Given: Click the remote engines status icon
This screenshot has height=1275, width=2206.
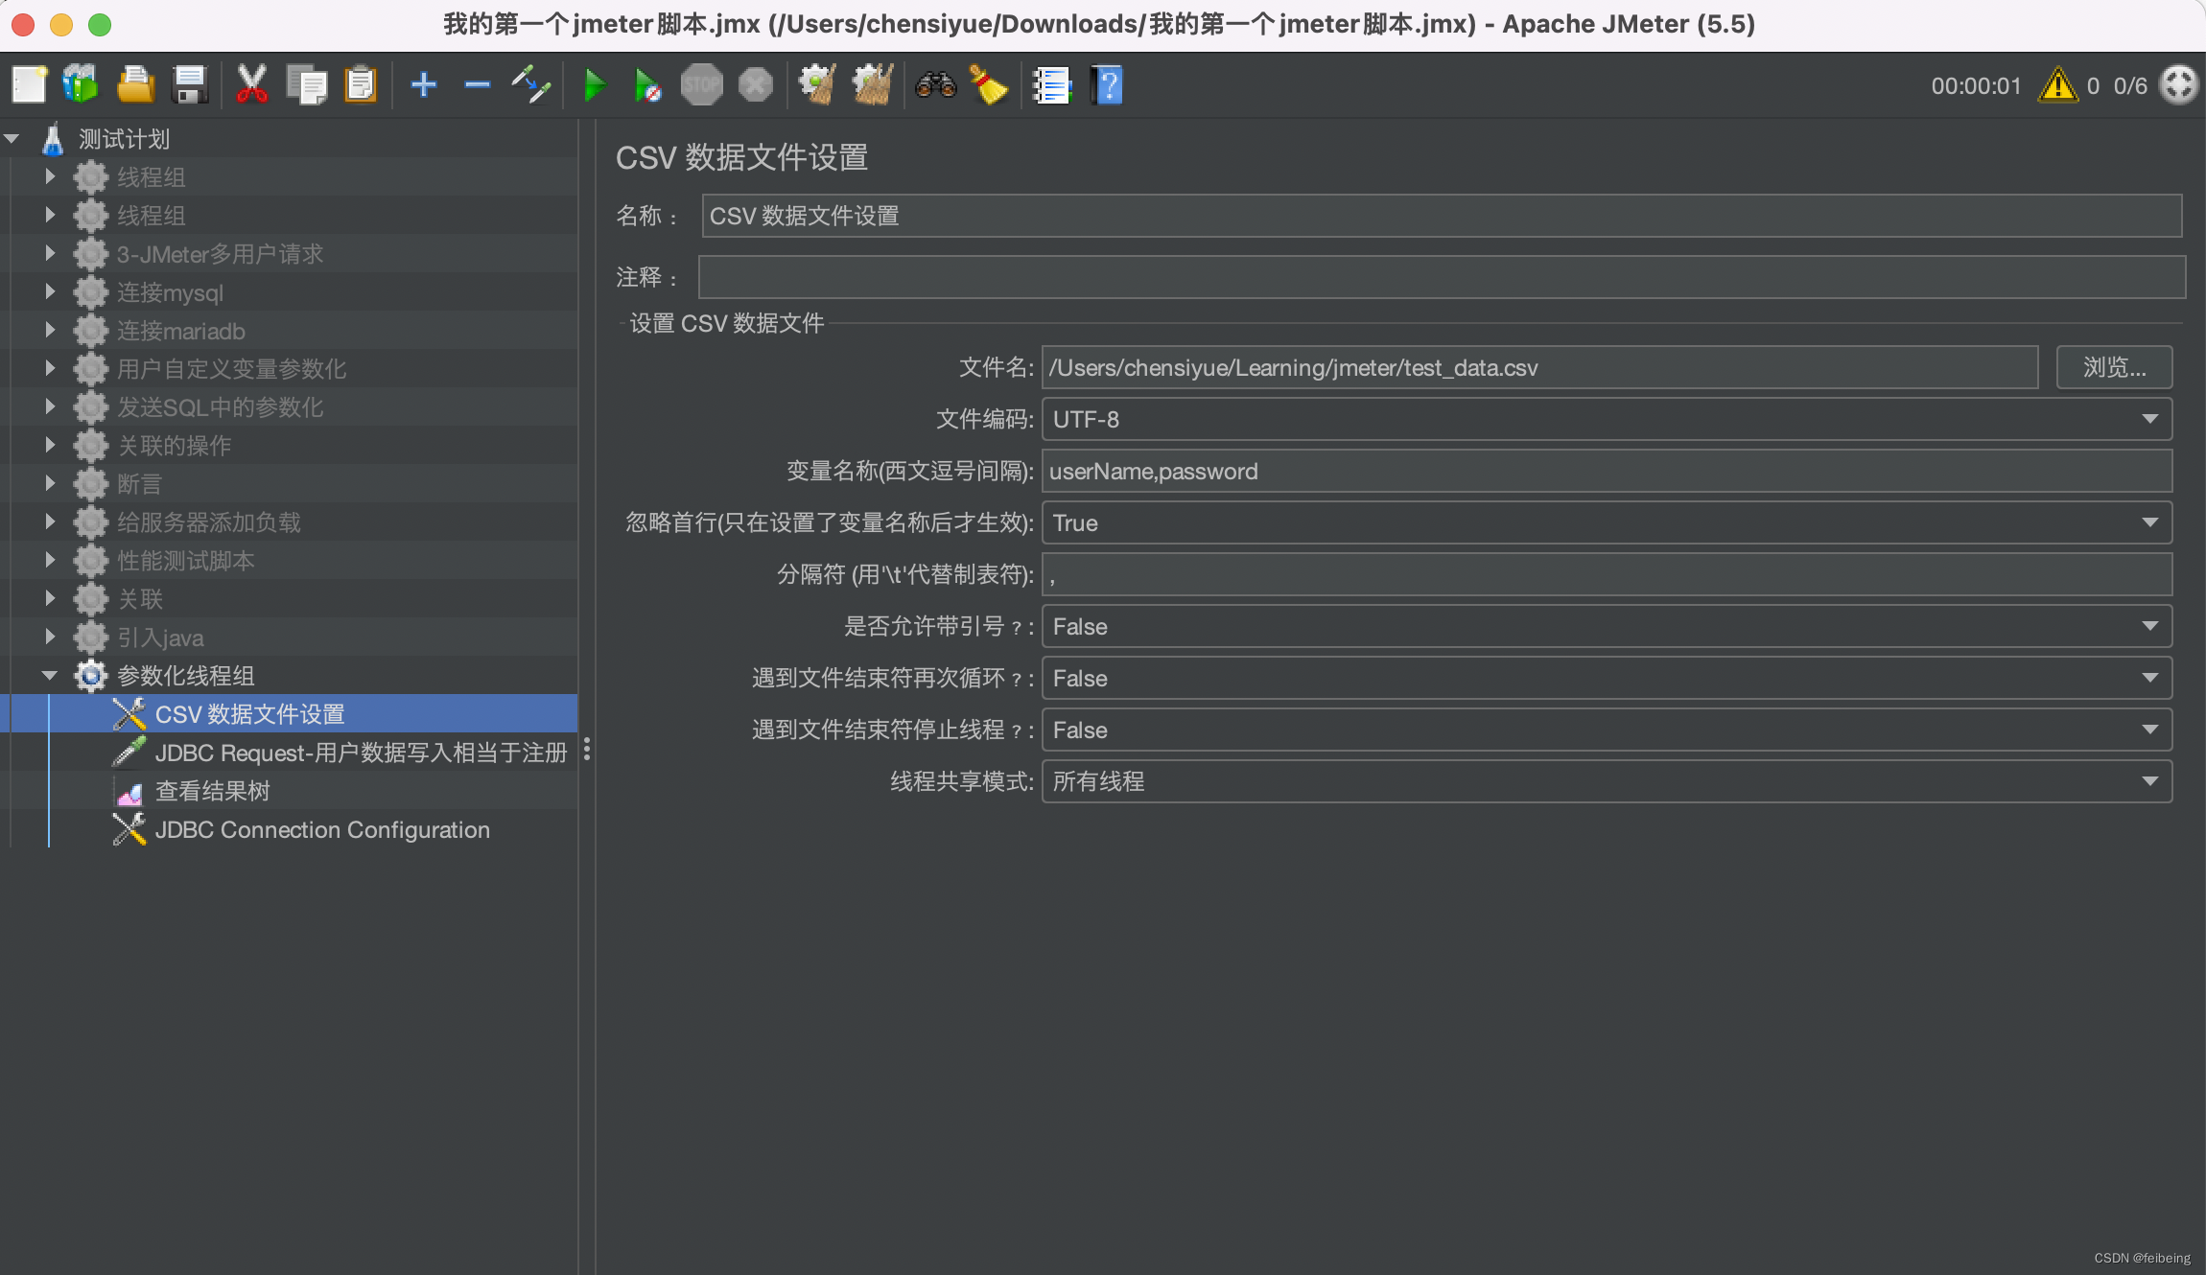Looking at the screenshot, I should pos(2179,84).
